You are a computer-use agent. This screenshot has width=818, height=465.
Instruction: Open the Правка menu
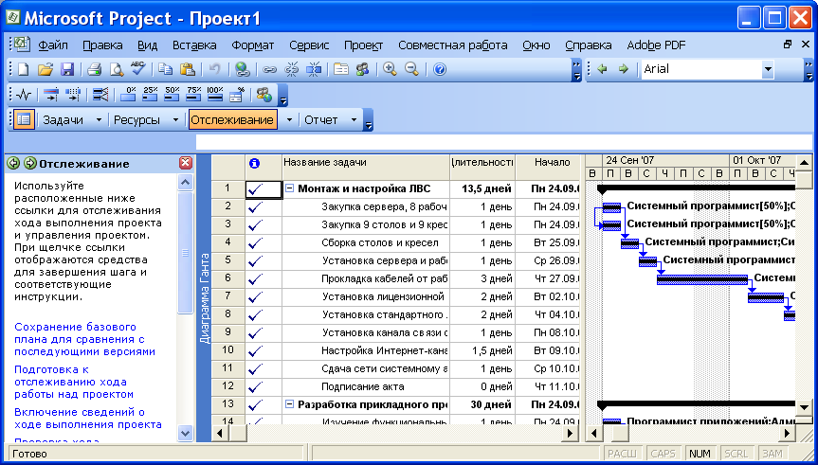click(x=102, y=45)
